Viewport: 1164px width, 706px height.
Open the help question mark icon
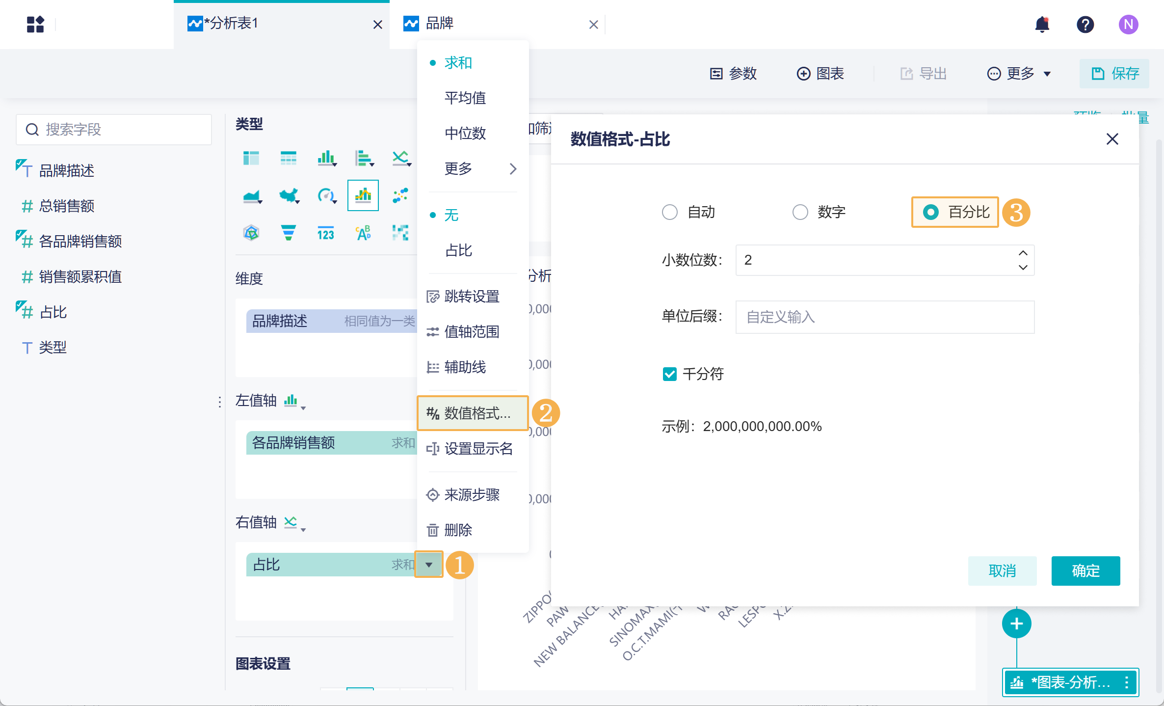(x=1085, y=24)
